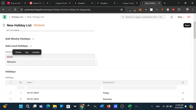Show hidden system tray icons
Viewport: 196px width, 110px height.
[152, 106]
